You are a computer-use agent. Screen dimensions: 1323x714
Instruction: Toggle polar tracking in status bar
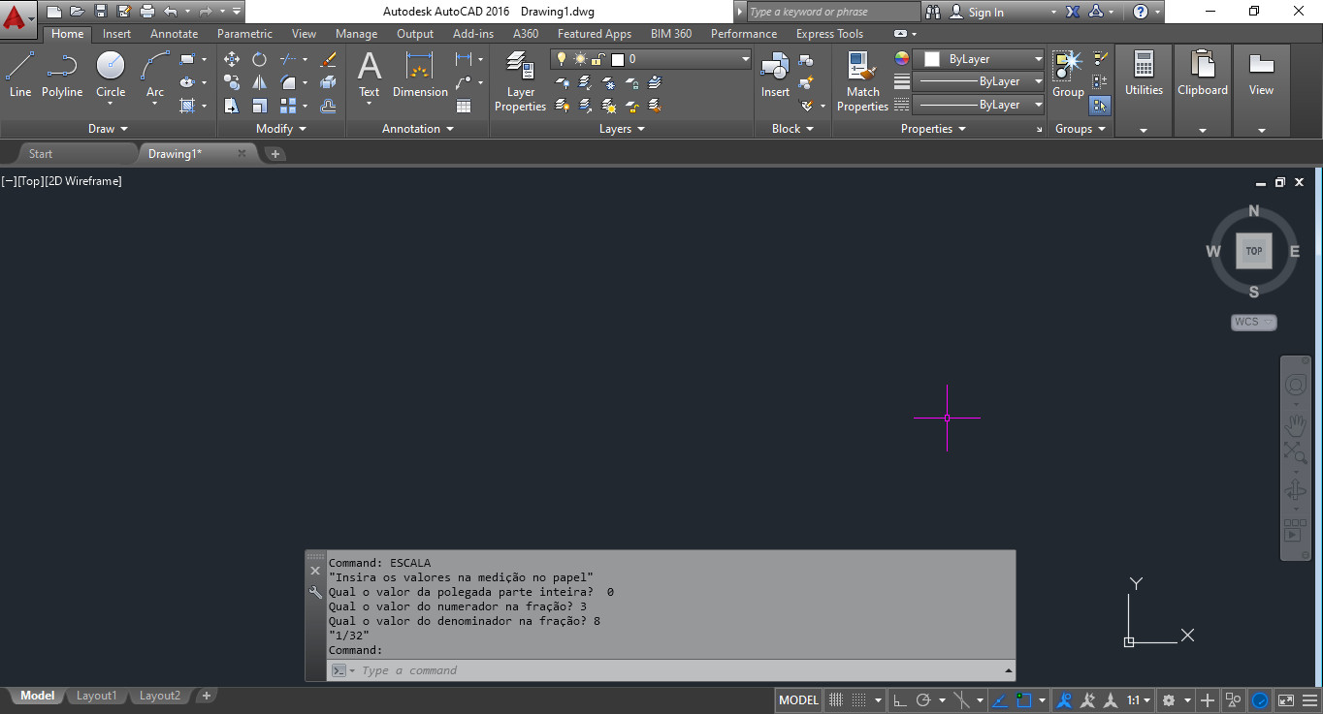click(x=923, y=699)
